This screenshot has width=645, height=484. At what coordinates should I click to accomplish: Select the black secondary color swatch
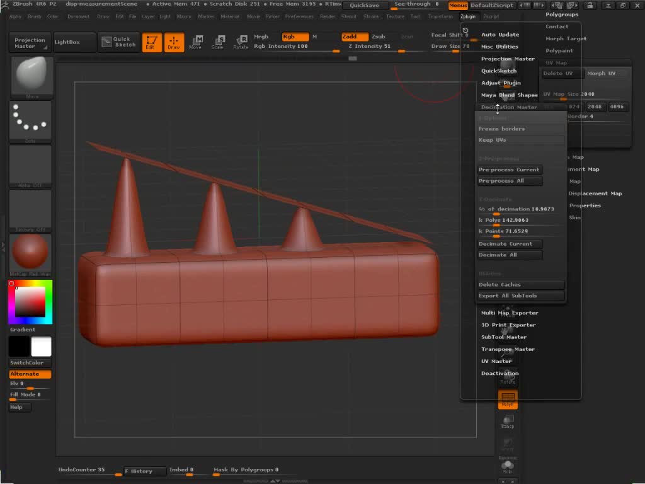[x=20, y=347]
